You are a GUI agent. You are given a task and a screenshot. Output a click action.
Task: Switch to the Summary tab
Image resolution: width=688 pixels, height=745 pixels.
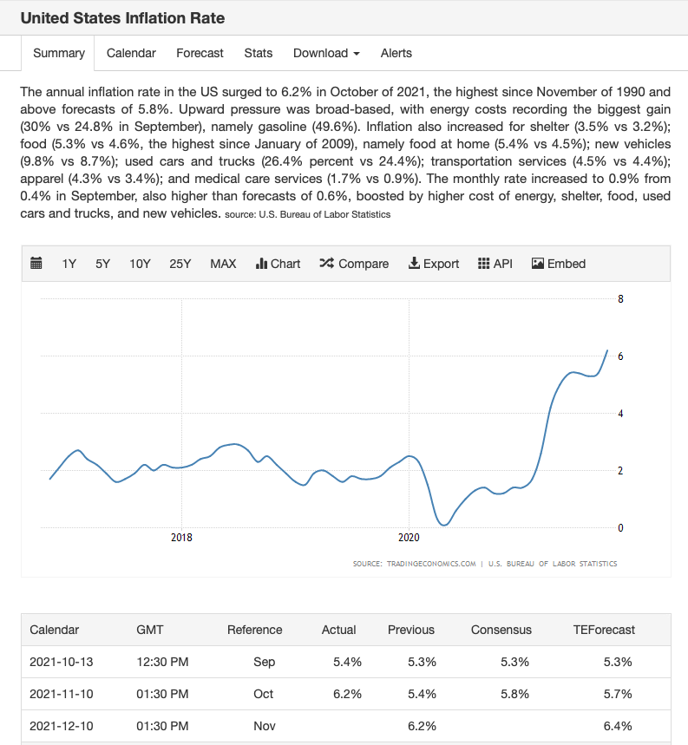pyautogui.click(x=59, y=53)
